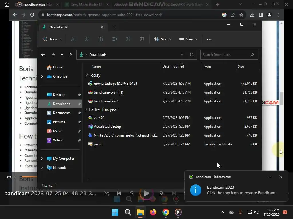Click the Paste icon in Explorer toolbar
Screen dimensions: 293x219
click(100, 39)
